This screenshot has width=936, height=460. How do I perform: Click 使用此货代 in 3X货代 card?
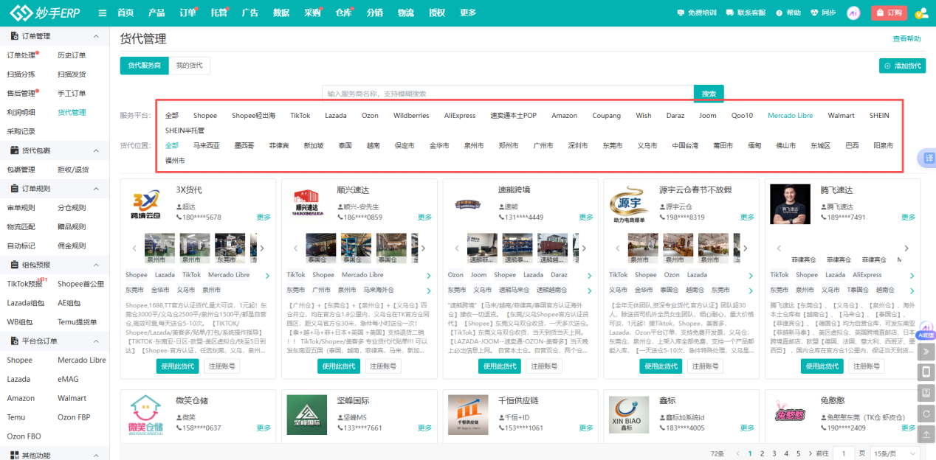[x=177, y=366]
